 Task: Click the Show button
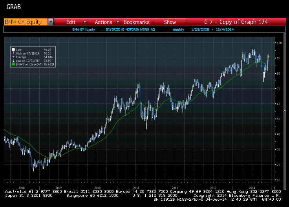pyautogui.click(x=170, y=22)
